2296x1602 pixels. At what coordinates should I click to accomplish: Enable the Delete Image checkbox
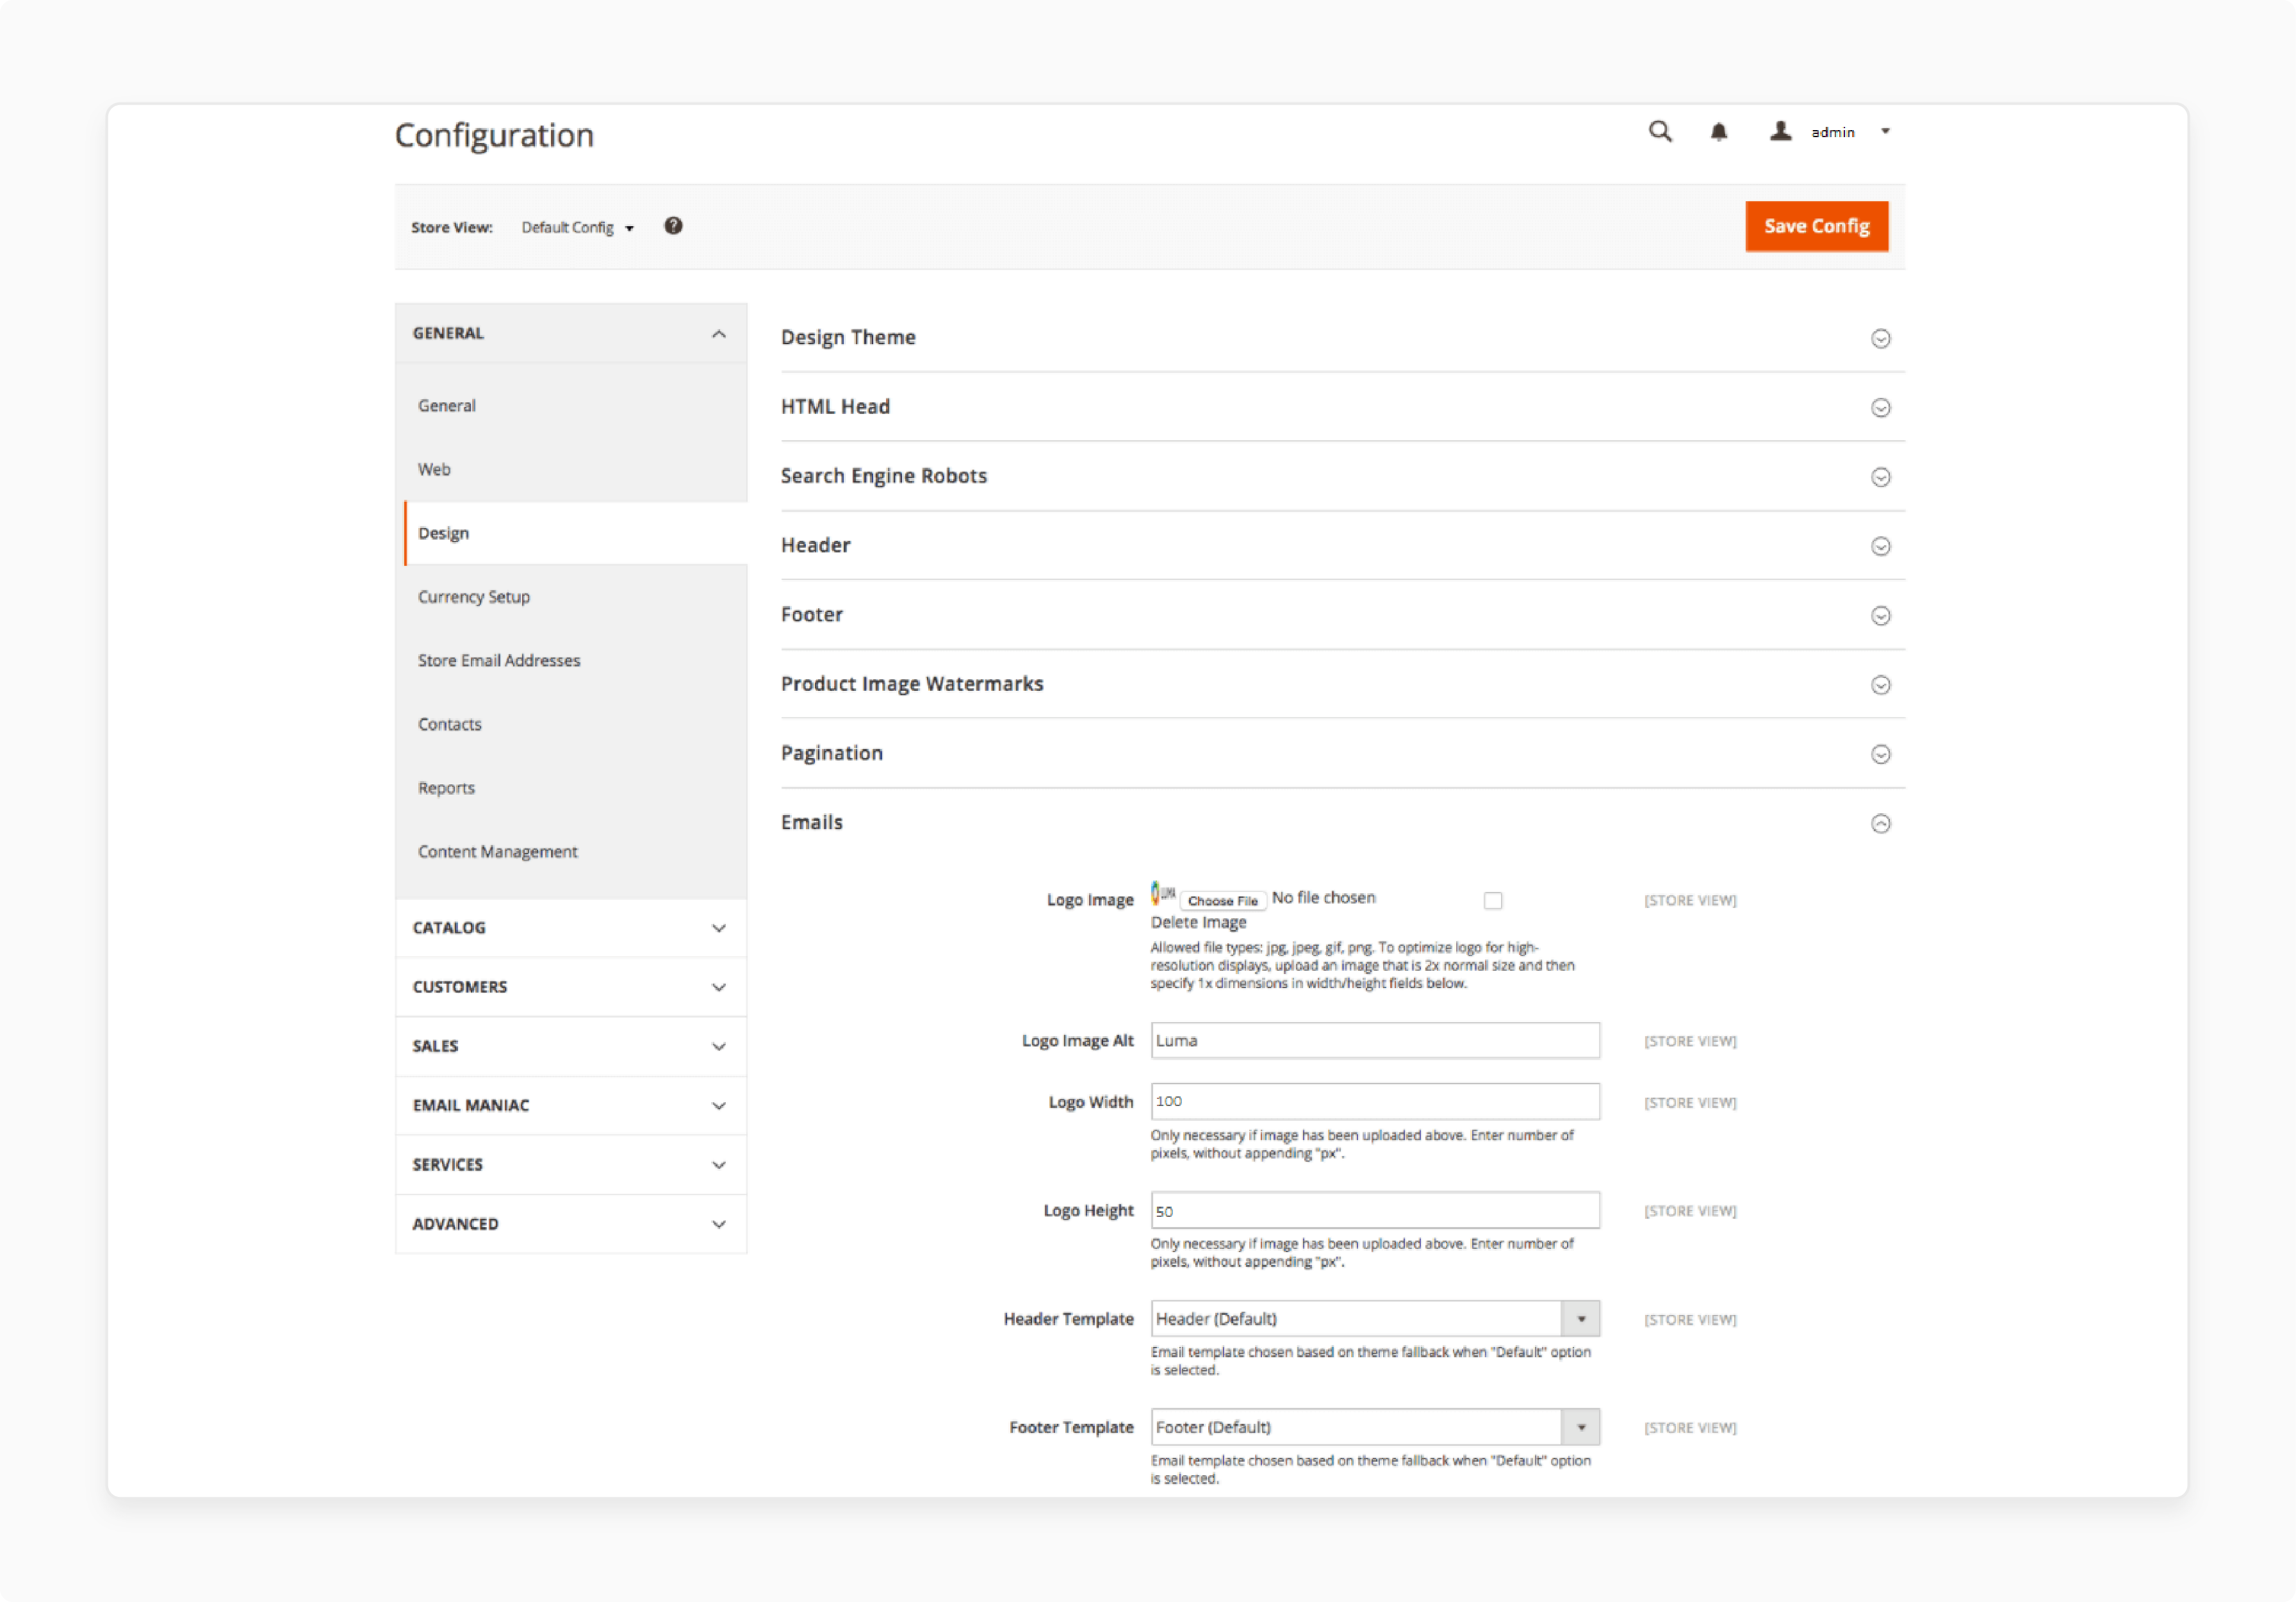(1493, 900)
